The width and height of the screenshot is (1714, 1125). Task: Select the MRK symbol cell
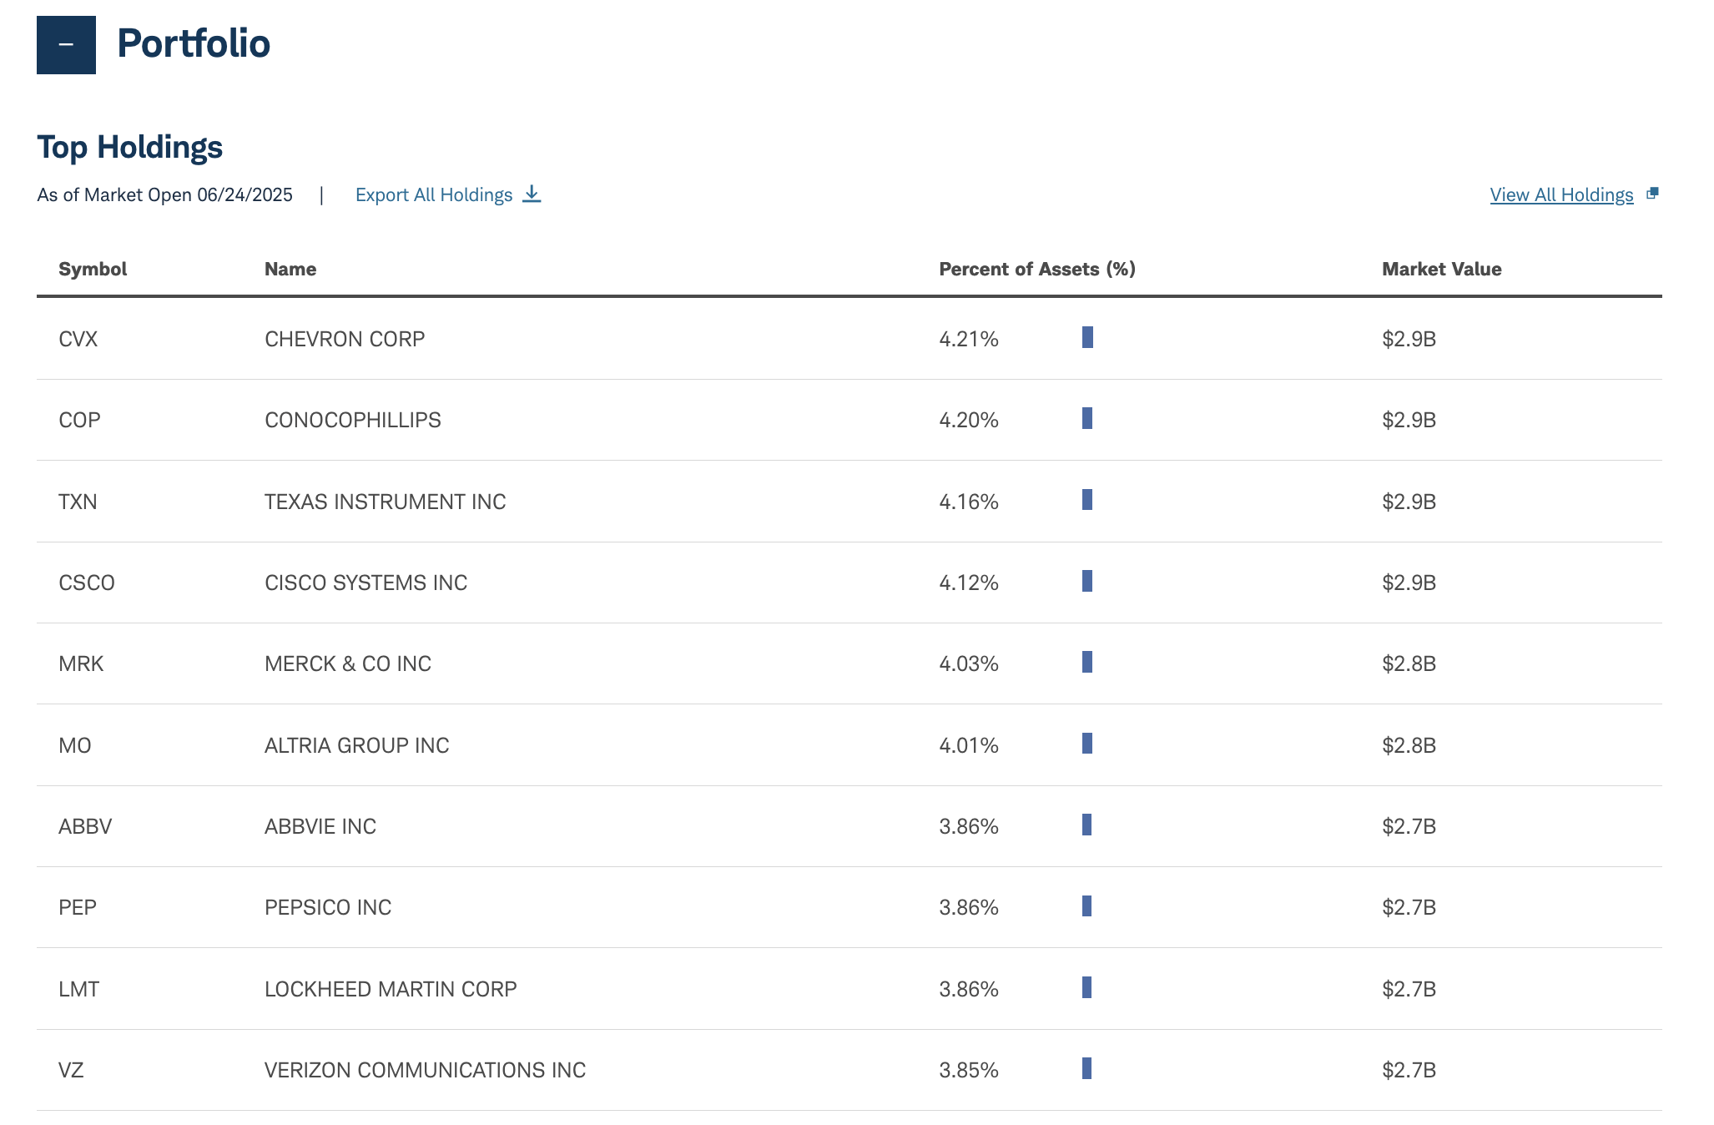pyautogui.click(x=81, y=663)
